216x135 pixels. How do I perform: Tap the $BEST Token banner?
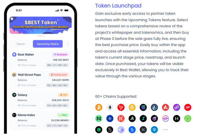click(x=40, y=25)
